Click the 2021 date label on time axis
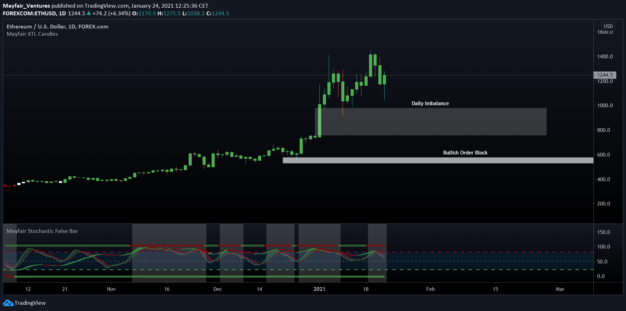The width and height of the screenshot is (626, 311). tap(319, 289)
